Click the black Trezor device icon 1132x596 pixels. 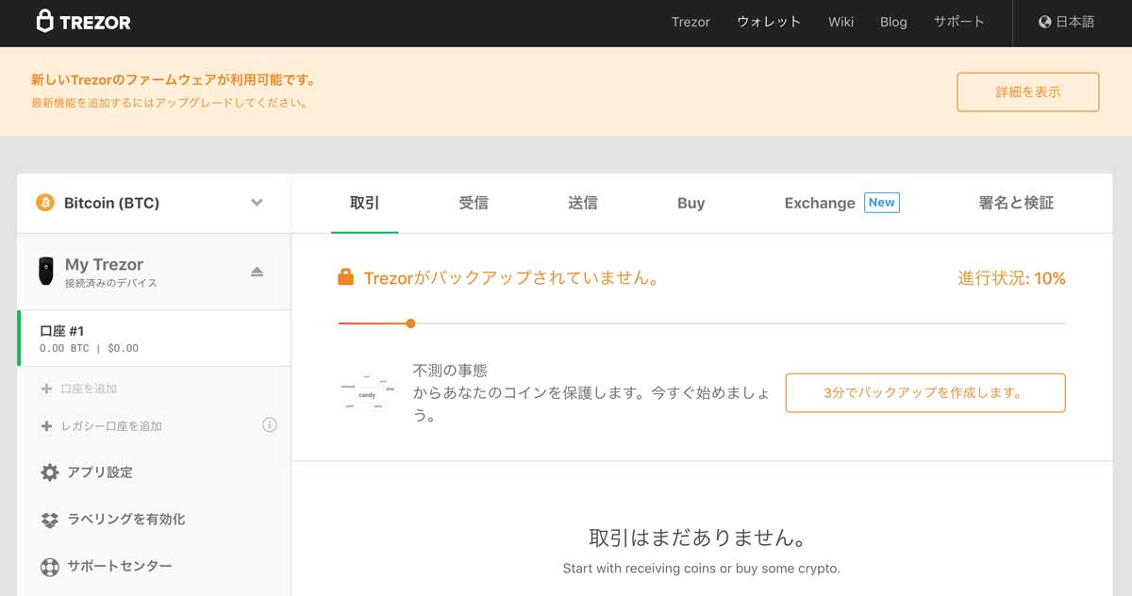45,271
